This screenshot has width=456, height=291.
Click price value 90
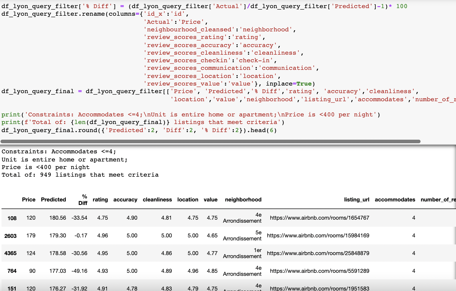tap(32, 271)
